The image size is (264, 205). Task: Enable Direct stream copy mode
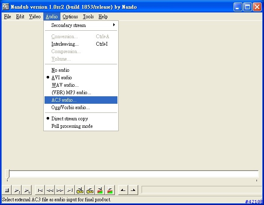click(x=81, y=119)
